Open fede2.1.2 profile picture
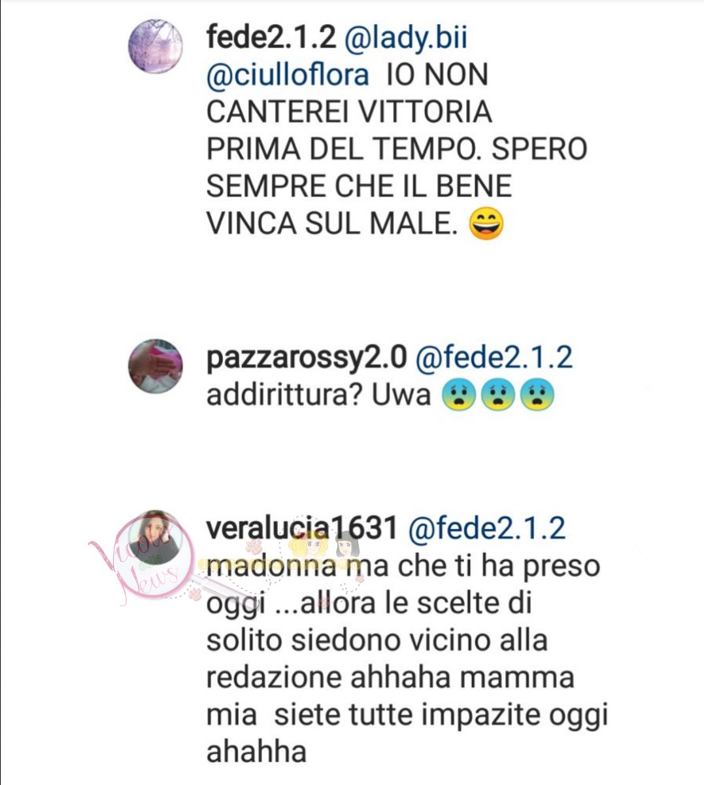The height and width of the screenshot is (785, 704). click(x=155, y=45)
